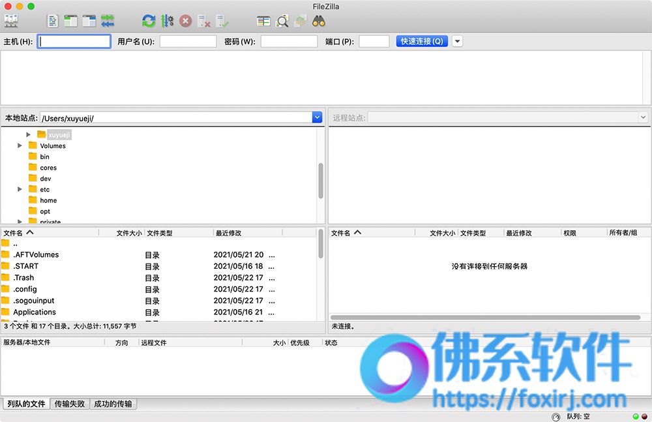Click the refresh file lists icon
The height and width of the screenshot is (422, 652).
click(149, 21)
